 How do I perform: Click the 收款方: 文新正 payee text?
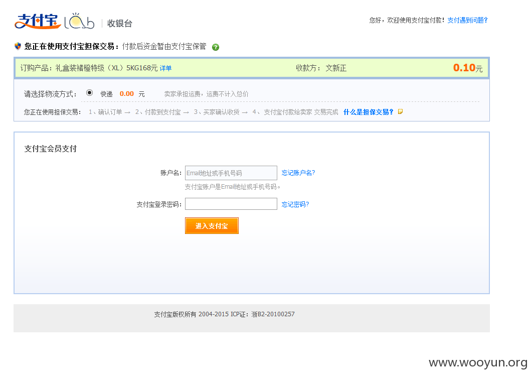321,68
